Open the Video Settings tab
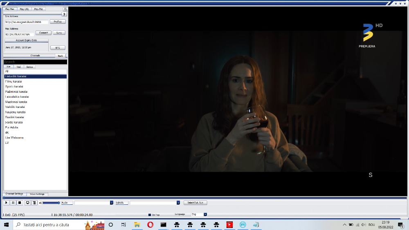This screenshot has height=230, width=409. tap(37, 194)
